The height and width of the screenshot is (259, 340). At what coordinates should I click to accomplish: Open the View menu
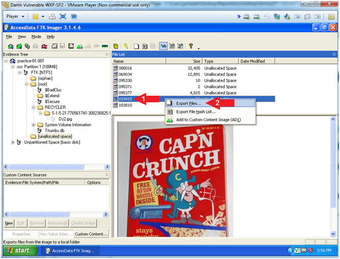(22, 37)
